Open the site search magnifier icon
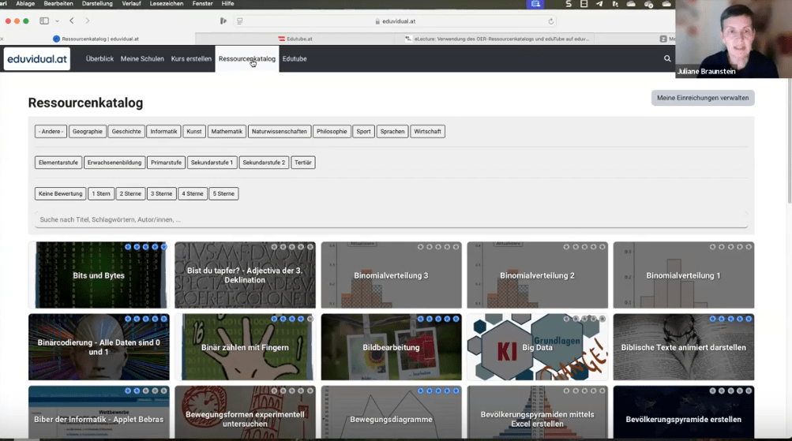 pyautogui.click(x=667, y=59)
